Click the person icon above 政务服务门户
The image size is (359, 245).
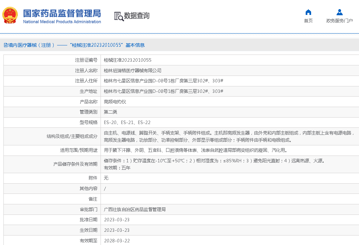[x=339, y=12]
